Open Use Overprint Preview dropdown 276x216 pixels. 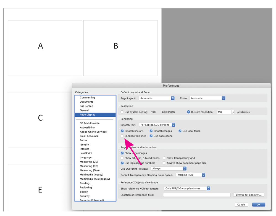tap(169, 169)
